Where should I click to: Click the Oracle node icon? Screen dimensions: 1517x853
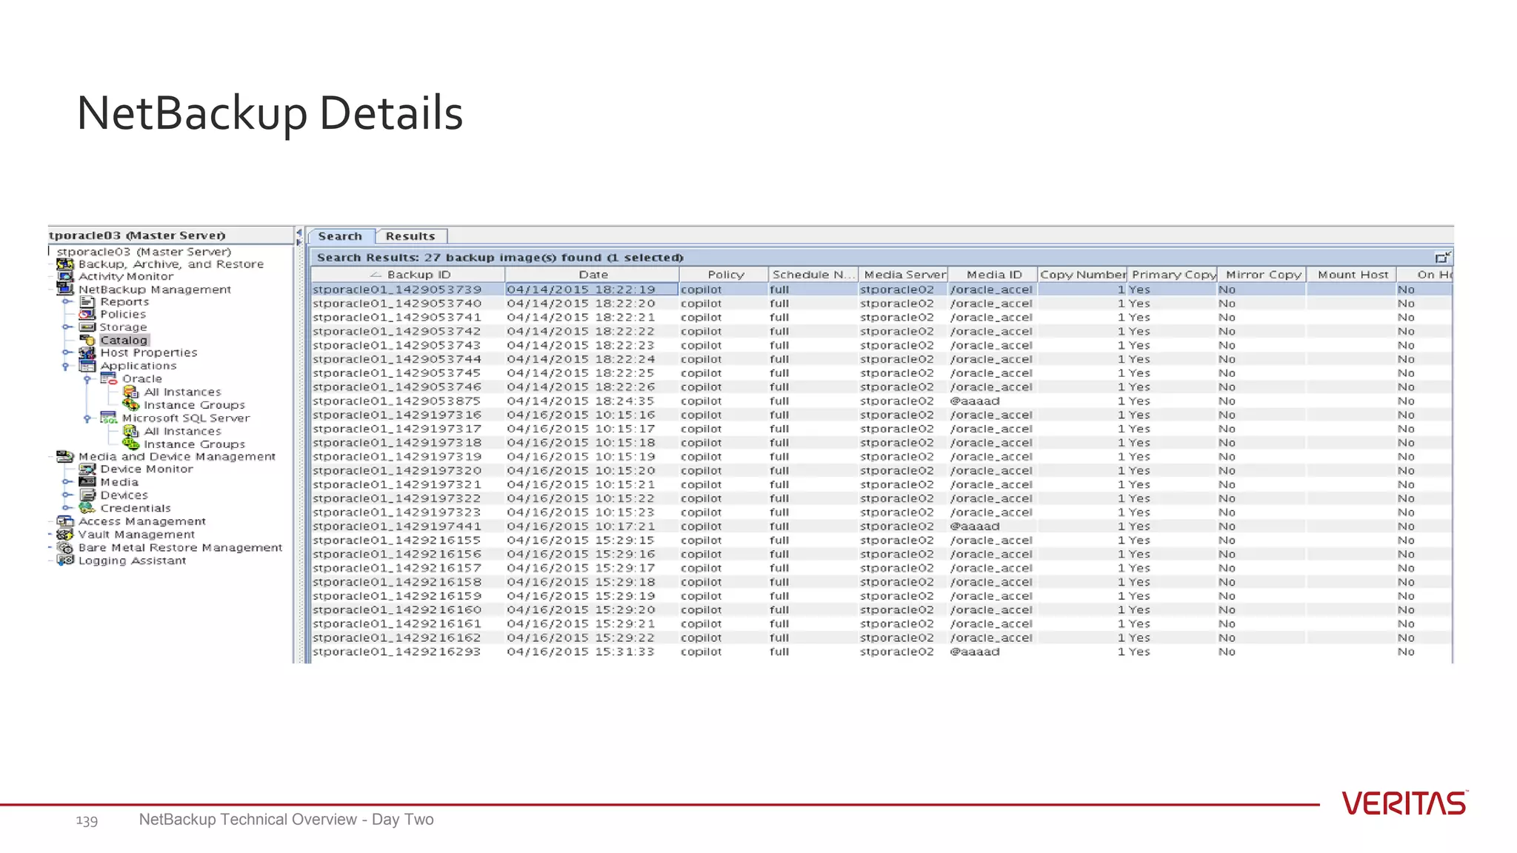coord(109,379)
